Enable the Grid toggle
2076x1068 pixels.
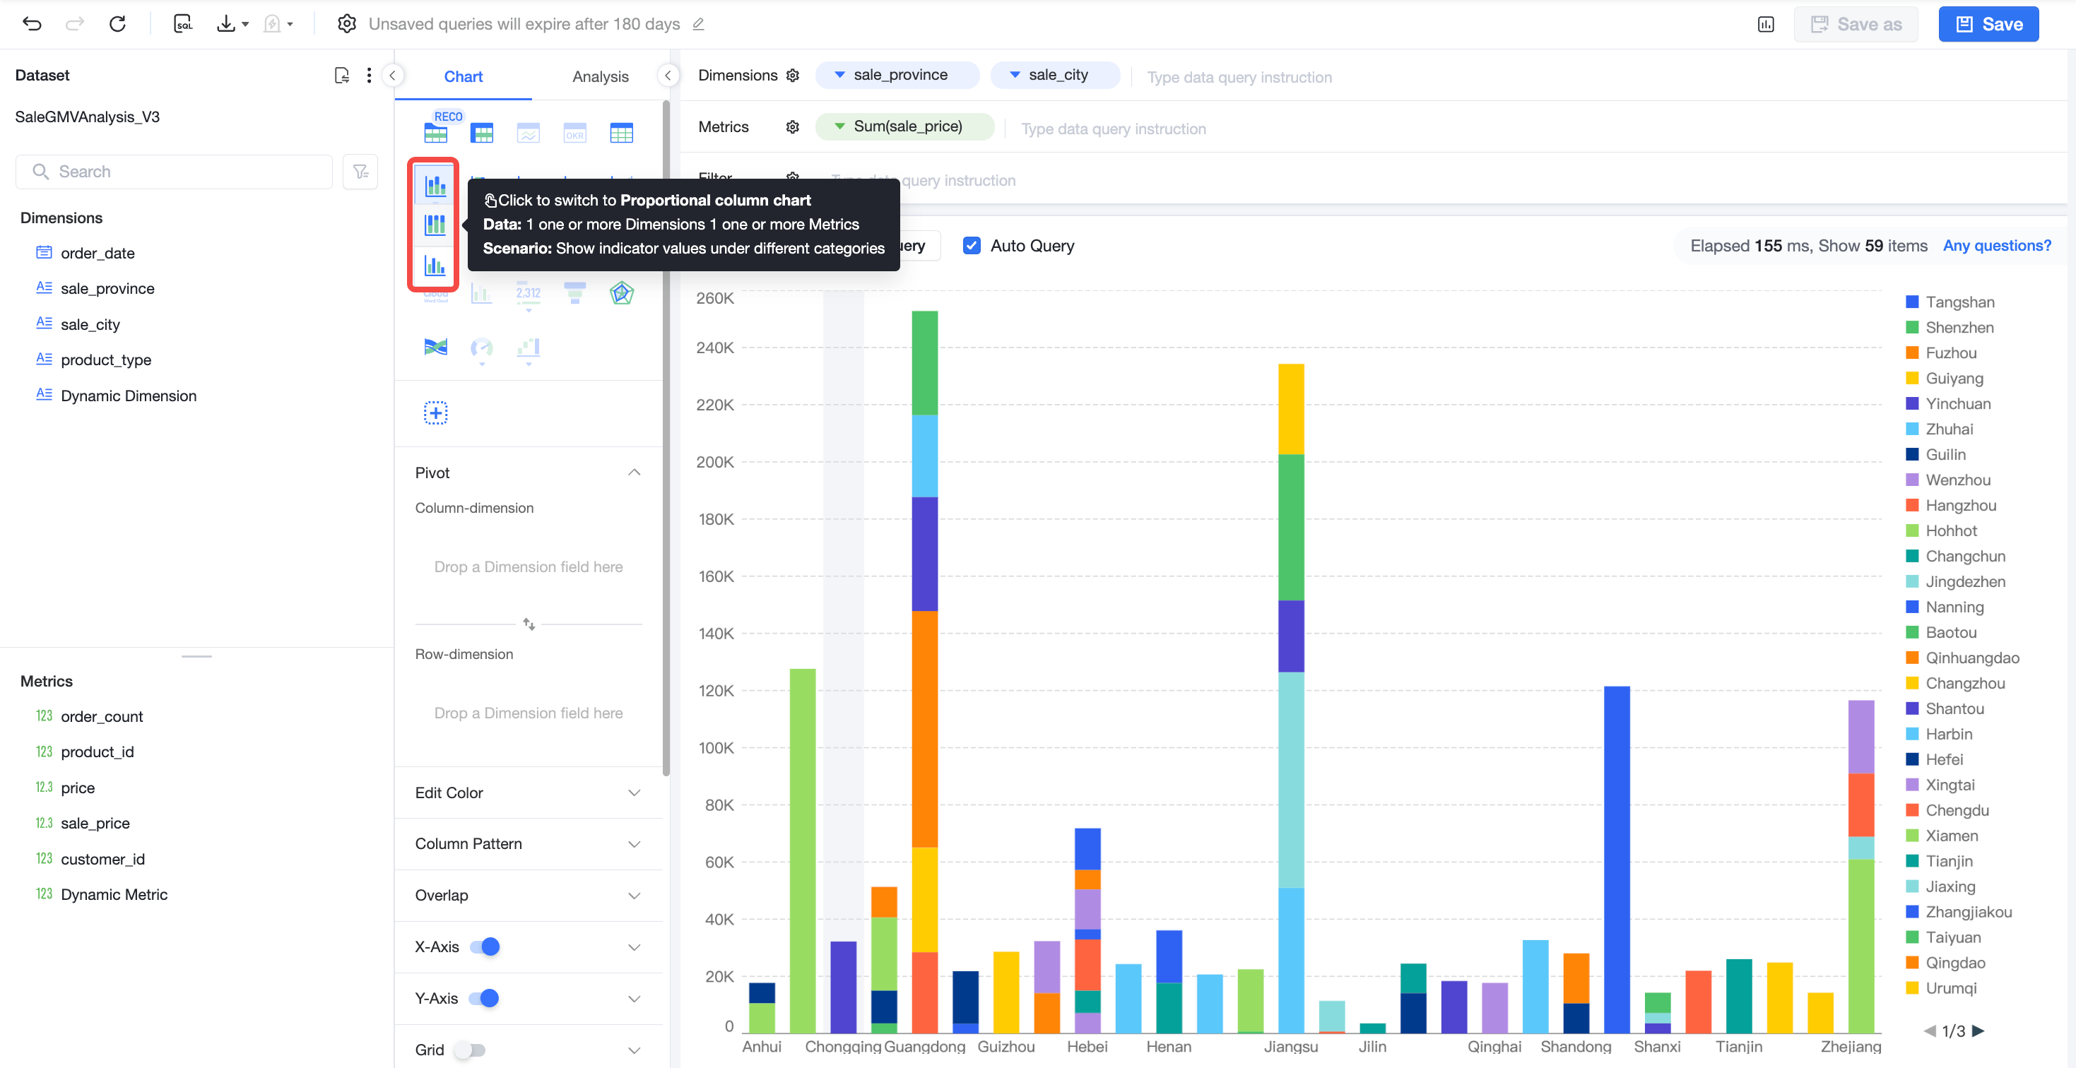point(470,1050)
